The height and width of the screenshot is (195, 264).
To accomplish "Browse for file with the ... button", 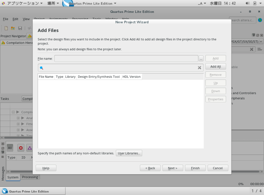I will (x=201, y=58).
